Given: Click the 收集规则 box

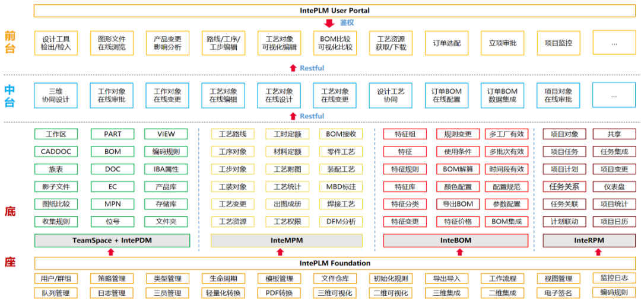Looking at the screenshot, I should click(56, 222).
